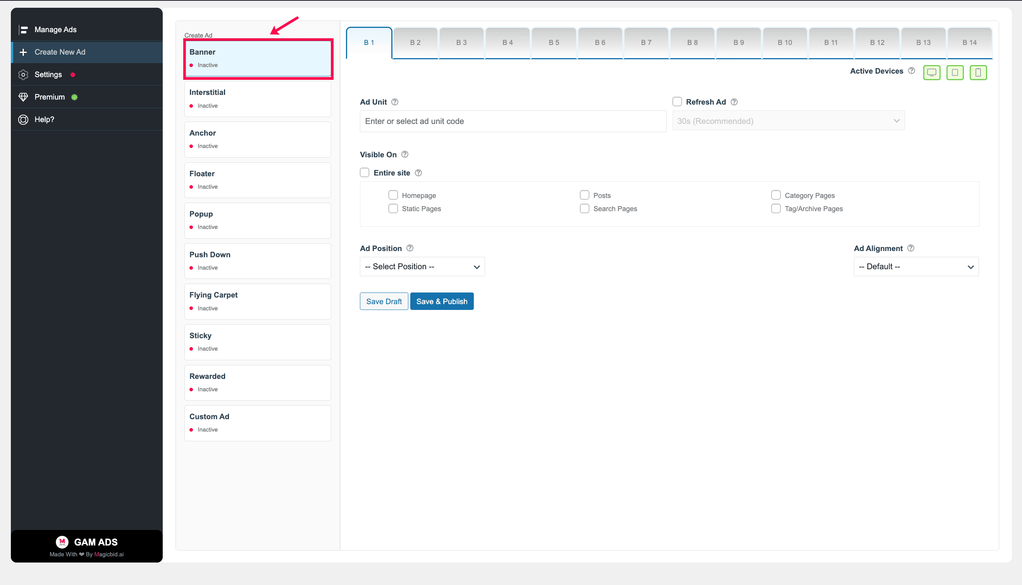This screenshot has width=1022, height=585.
Task: Select the tablet device icon
Action: (955, 72)
